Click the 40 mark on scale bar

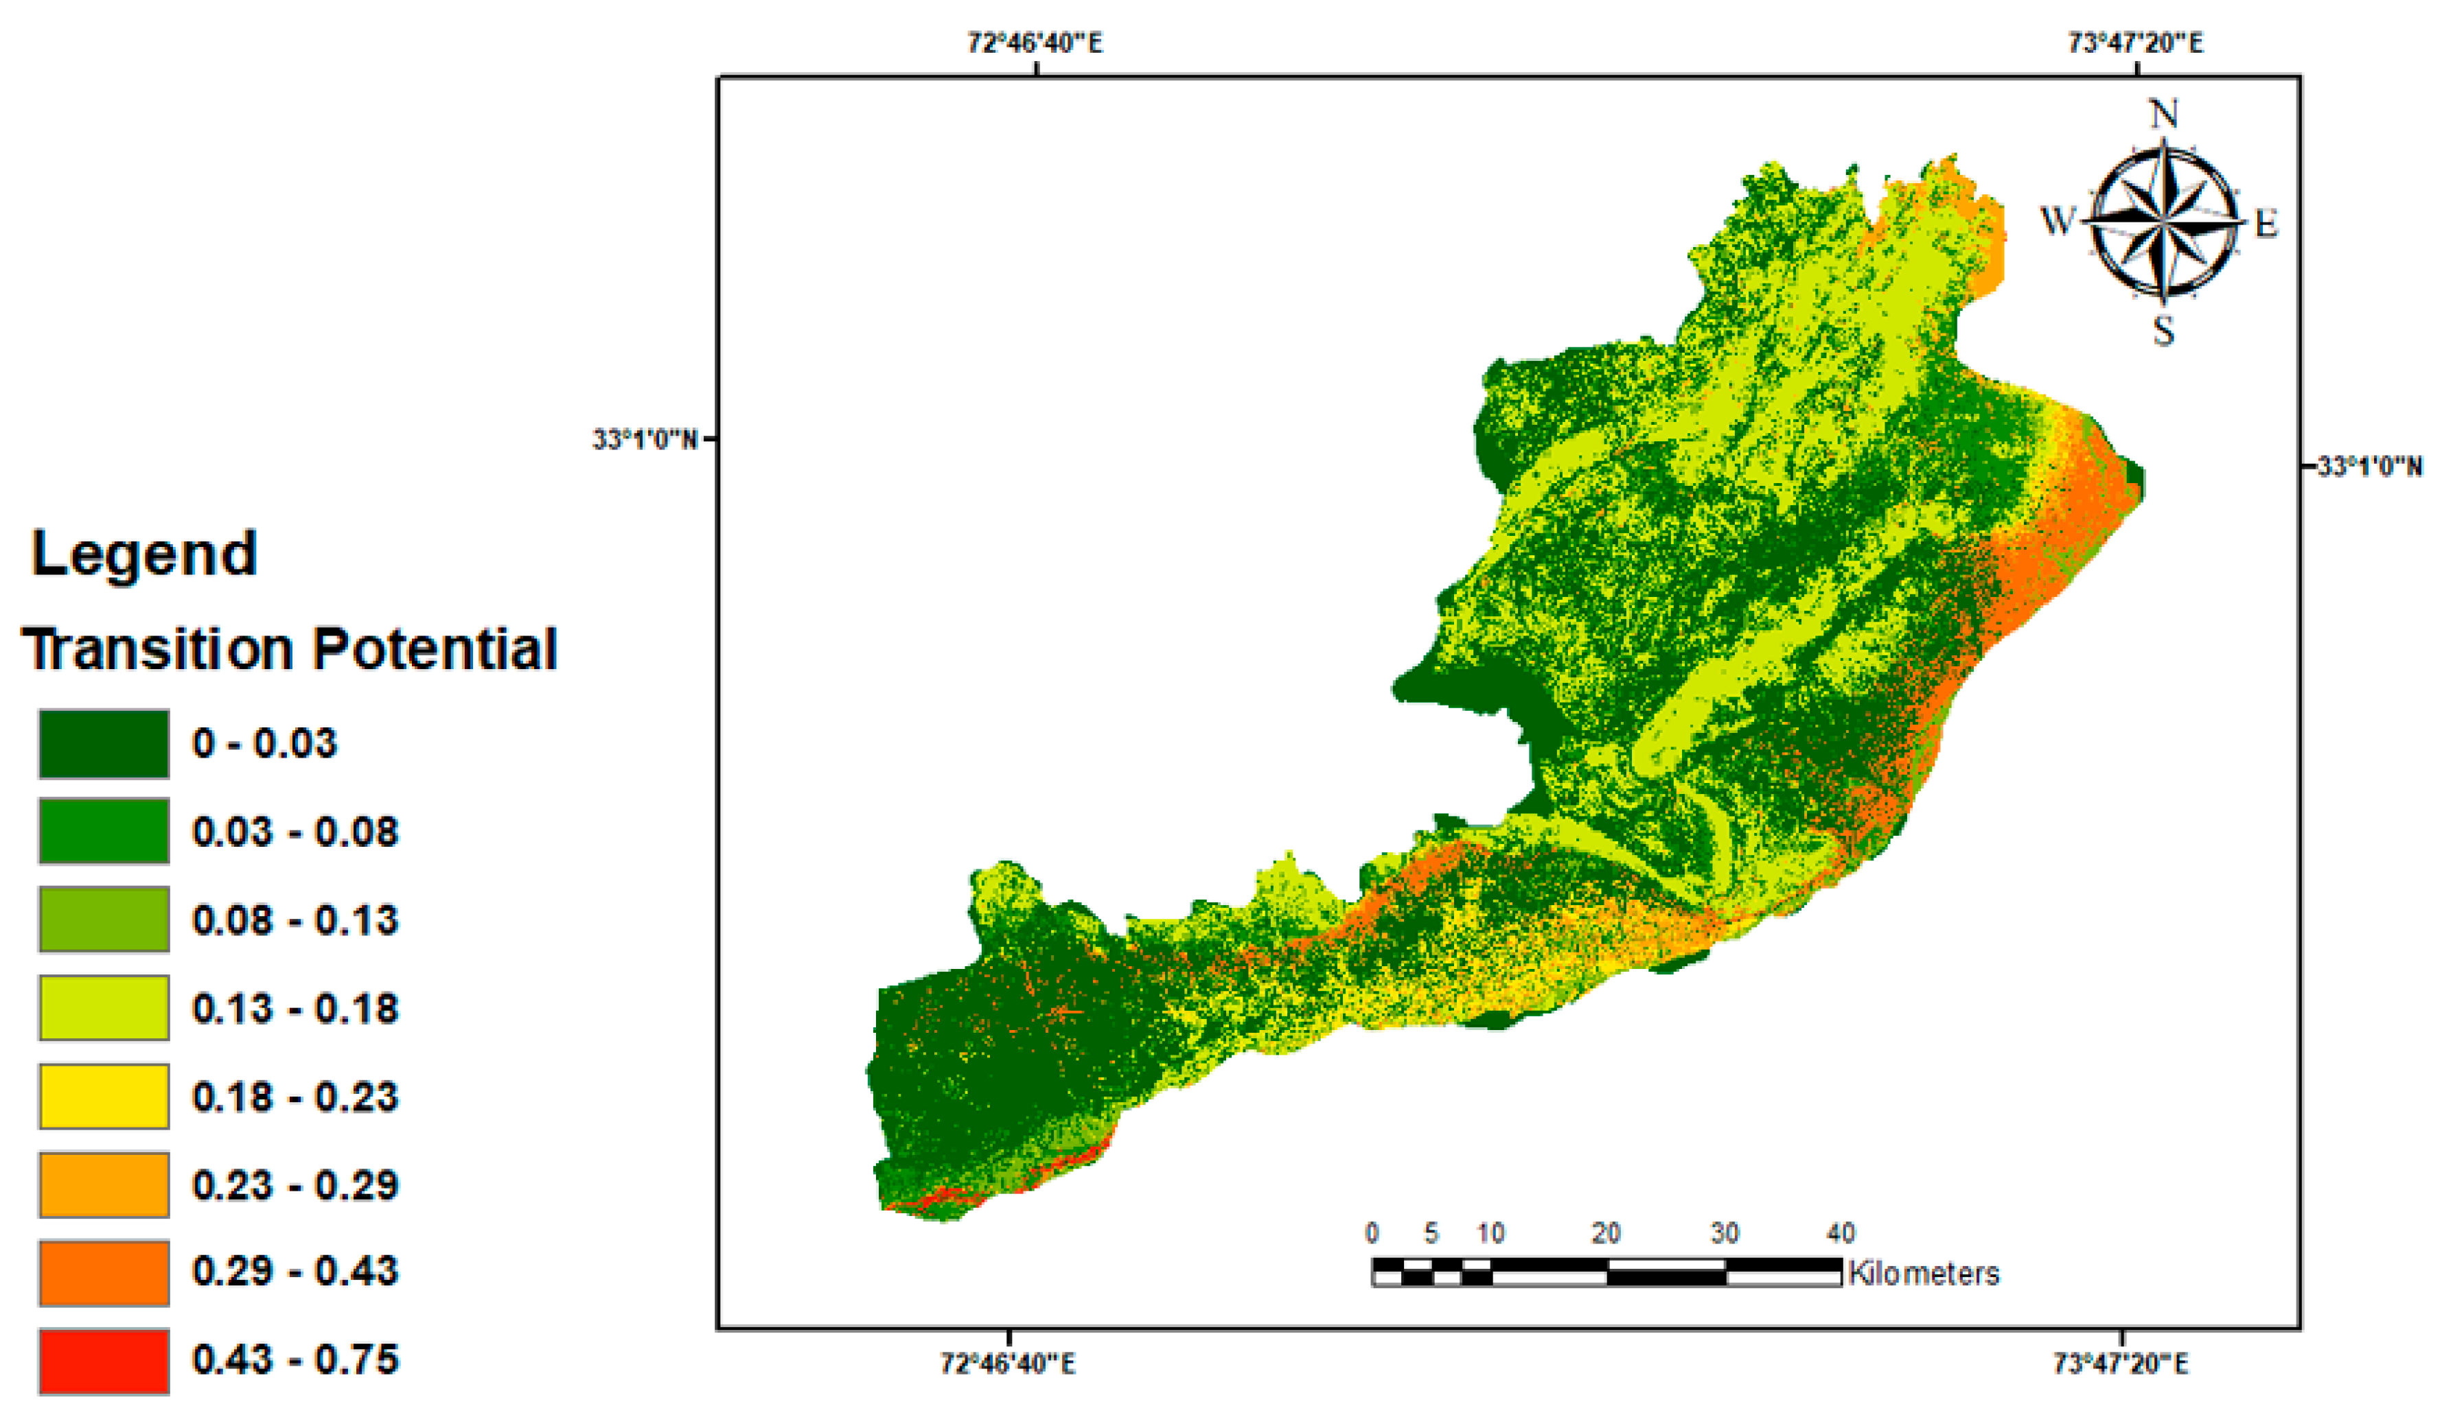pos(1840,1233)
